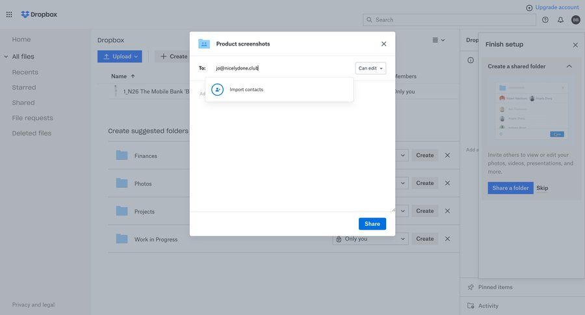This screenshot has height=315, width=585.
Task: Dismiss the Work in Progress suggestion
Action: click(447, 239)
